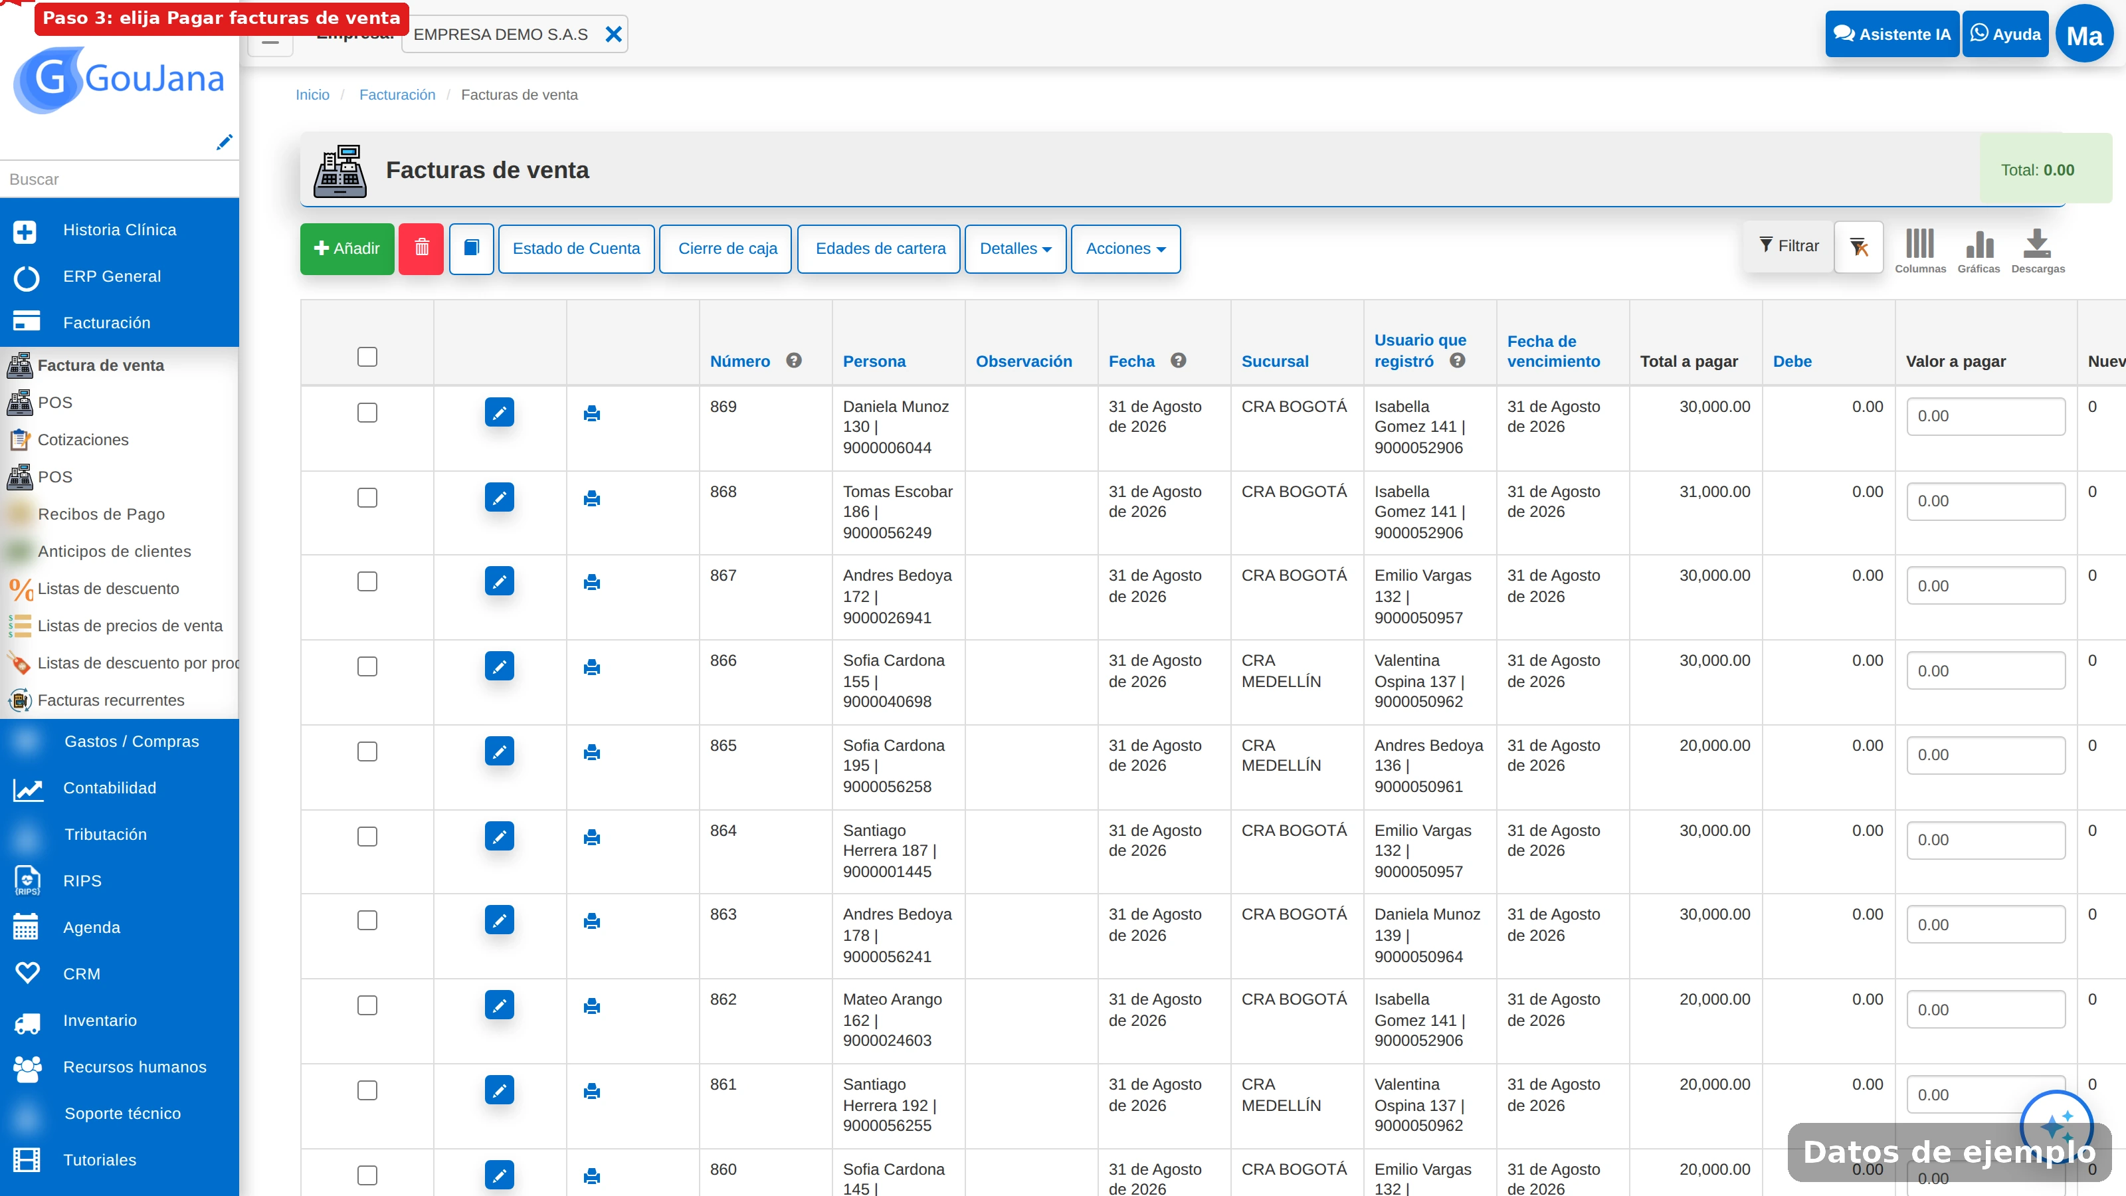Edit invoice 868 with the pencil icon
The height and width of the screenshot is (1196, 2126).
click(500, 497)
